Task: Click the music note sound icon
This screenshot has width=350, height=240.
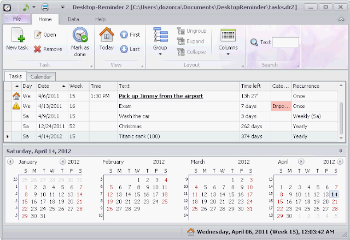Action: pos(26,7)
